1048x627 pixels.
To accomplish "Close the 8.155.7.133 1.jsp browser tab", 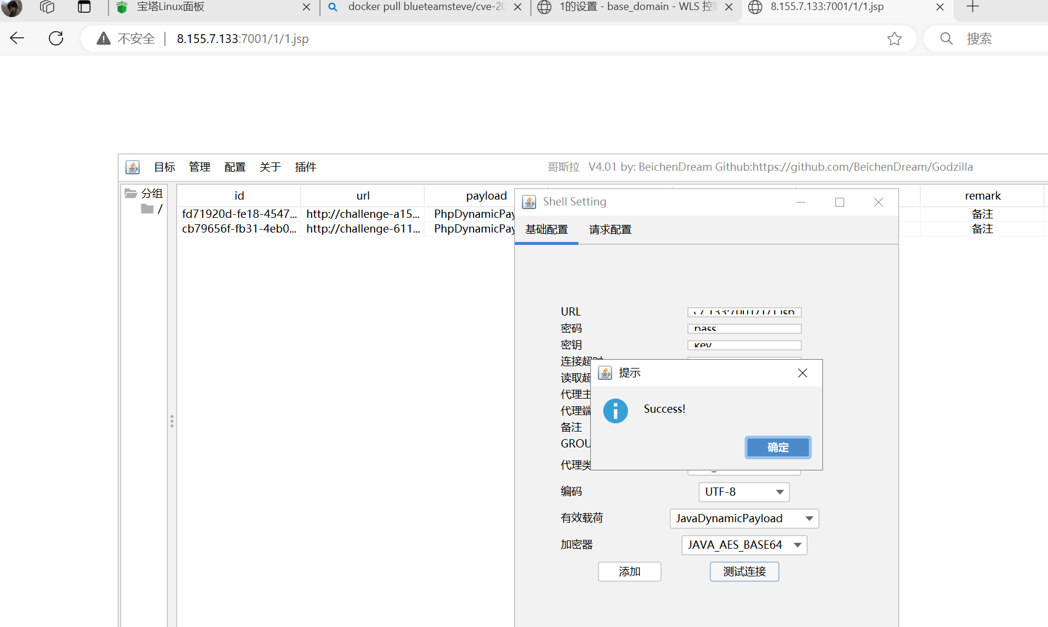I will 940,7.
